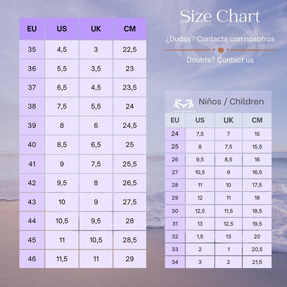Image resolution: width=287 pixels, height=287 pixels.
Task: Select the 27,5 CM cell for size 43
Action: [129, 202]
